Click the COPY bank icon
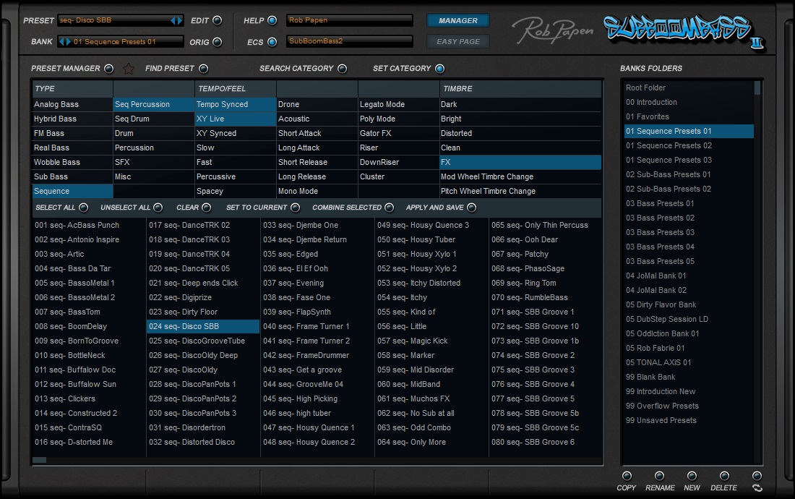795x499 pixels. 627,474
